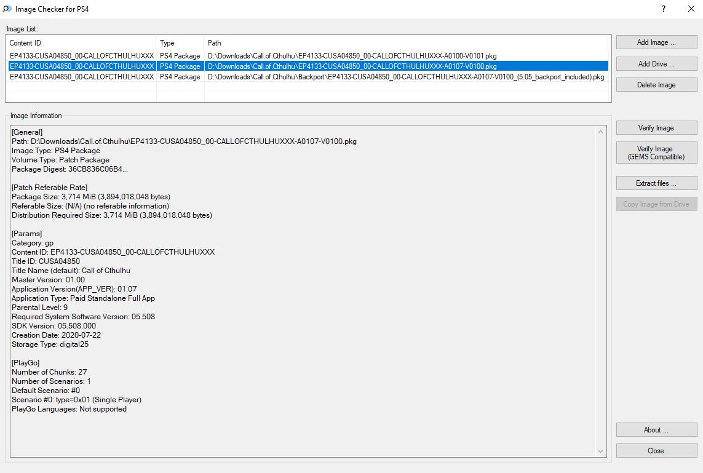Click the Volume Type: Patch Package line
This screenshot has height=473, width=703.
click(x=60, y=159)
